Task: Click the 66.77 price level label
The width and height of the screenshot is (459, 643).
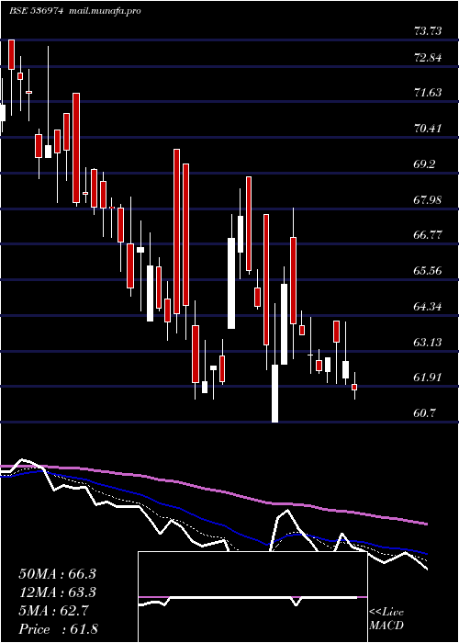Action: [429, 235]
